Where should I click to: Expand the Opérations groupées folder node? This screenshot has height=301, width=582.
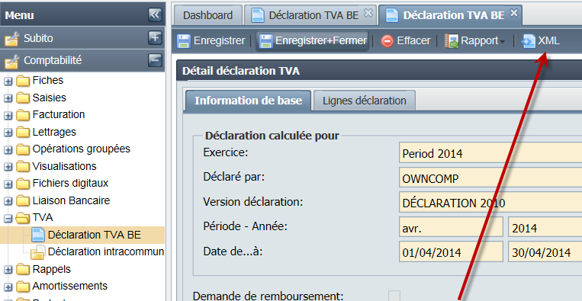click(x=8, y=150)
